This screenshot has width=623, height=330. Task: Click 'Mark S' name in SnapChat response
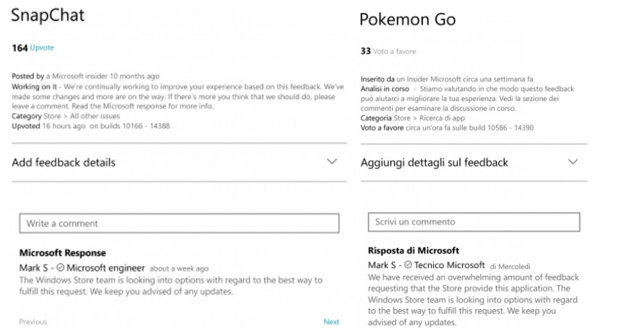(33, 268)
